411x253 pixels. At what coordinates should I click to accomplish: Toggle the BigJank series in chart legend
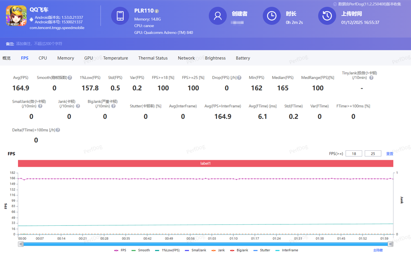click(x=239, y=250)
